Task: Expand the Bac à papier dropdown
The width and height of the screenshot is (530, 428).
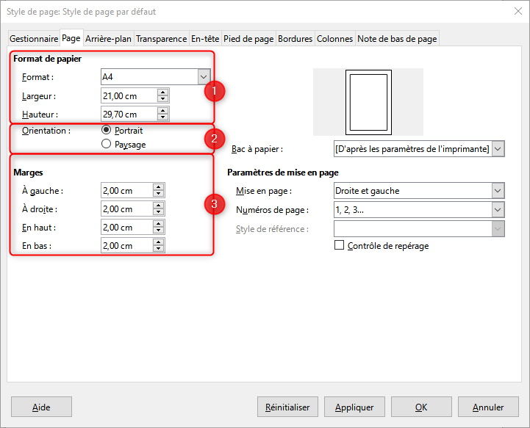Action: point(498,149)
